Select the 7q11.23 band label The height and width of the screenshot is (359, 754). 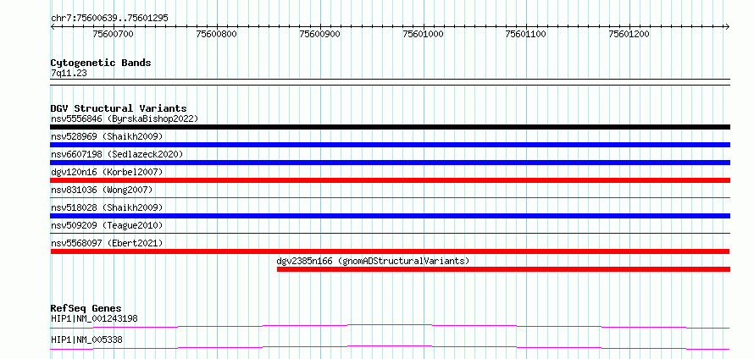pyautogui.click(x=69, y=74)
